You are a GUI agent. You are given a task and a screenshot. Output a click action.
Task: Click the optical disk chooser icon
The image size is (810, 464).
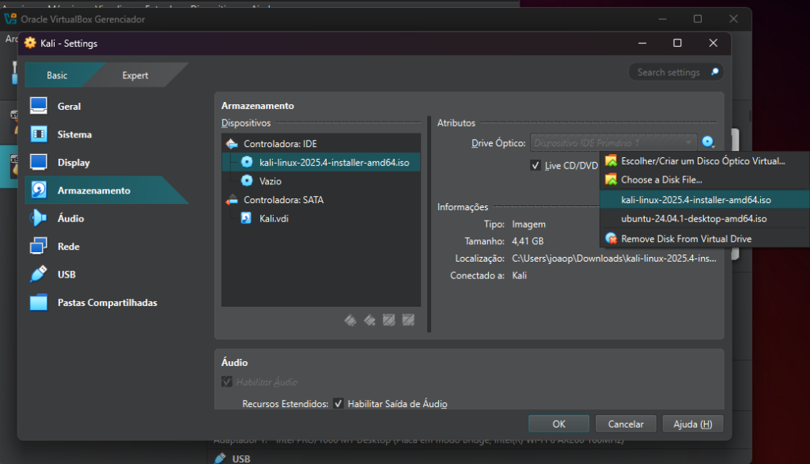708,143
